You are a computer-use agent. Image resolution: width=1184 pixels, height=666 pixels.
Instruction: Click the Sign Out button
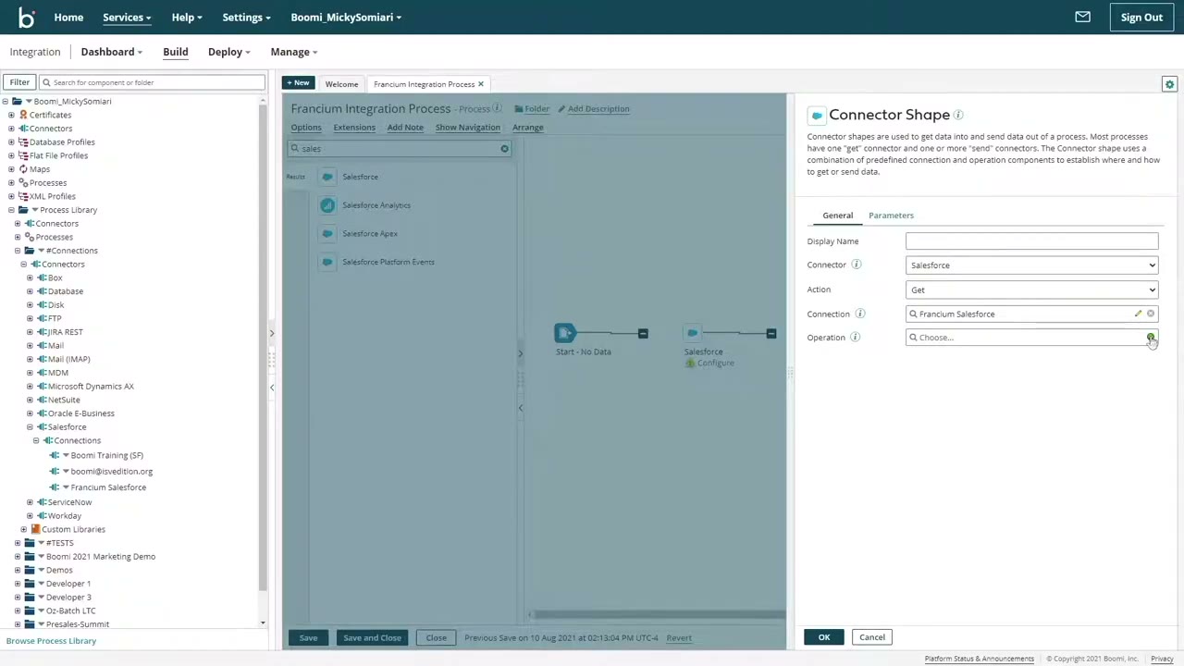click(x=1141, y=17)
